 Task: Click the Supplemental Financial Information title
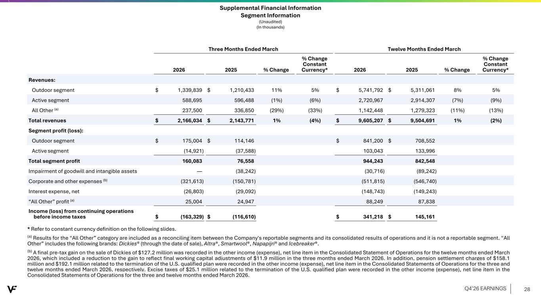270,8
